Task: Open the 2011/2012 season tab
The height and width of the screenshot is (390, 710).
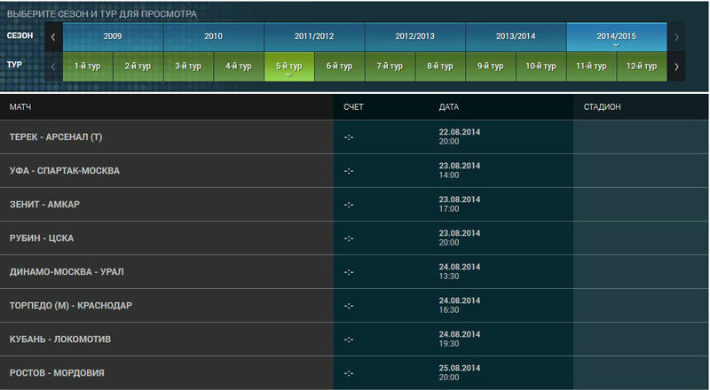Action: 314,36
